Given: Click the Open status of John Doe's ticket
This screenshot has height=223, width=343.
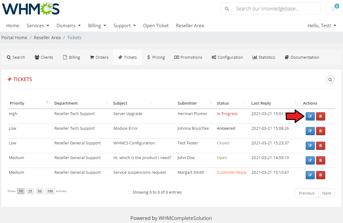Looking at the screenshot, I should (x=222, y=158).
